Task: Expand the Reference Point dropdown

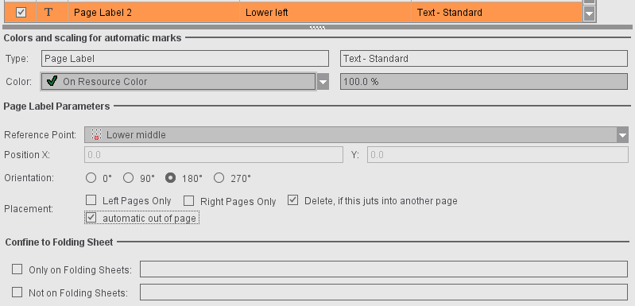Action: point(622,135)
